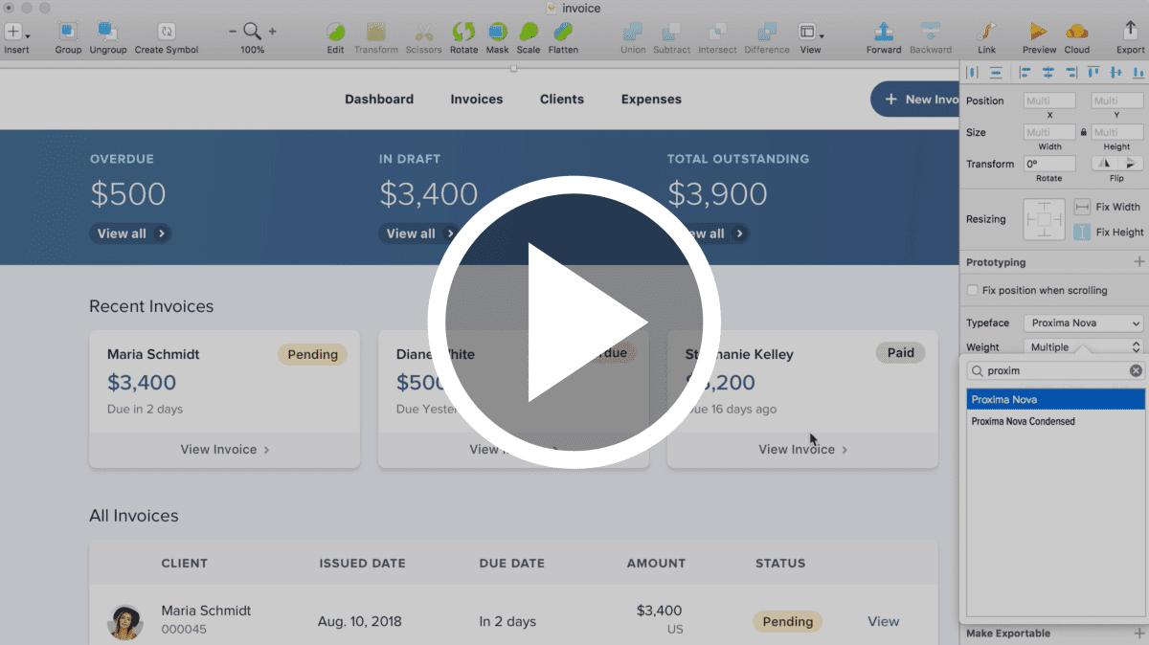The image size is (1149, 645).
Task: Toggle the Fix Height option
Action: (x=1083, y=232)
